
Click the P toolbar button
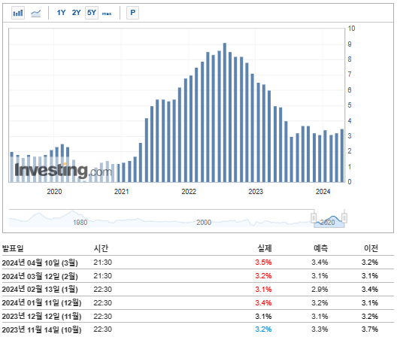pyautogui.click(x=132, y=13)
